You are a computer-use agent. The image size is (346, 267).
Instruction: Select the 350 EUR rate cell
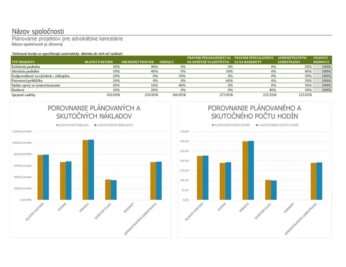click(x=113, y=95)
